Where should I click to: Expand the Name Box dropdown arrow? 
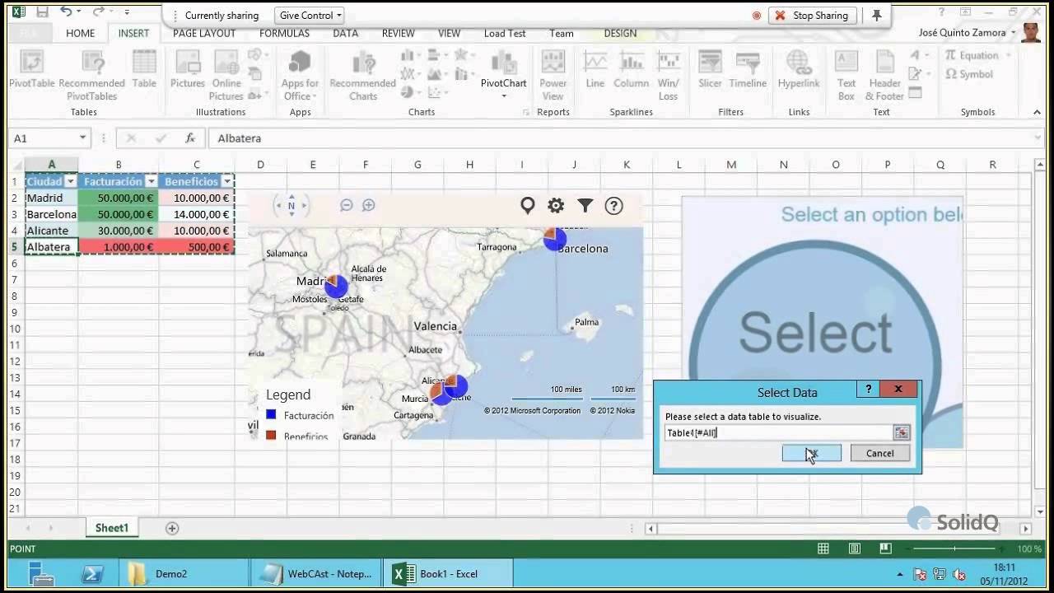point(82,138)
